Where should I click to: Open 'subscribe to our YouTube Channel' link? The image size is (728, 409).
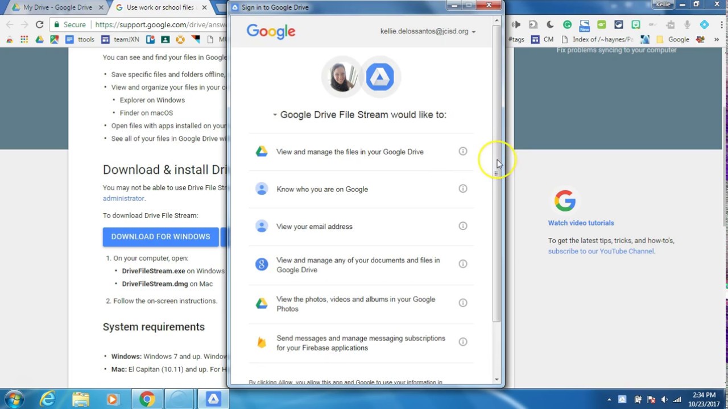pyautogui.click(x=601, y=251)
